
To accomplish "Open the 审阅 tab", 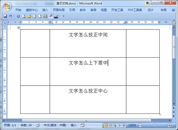I will (x=93, y=10).
